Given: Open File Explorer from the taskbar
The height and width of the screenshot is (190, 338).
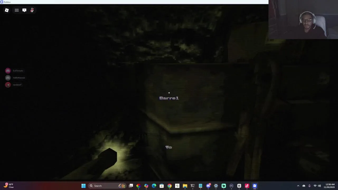Looking at the screenshot, I should [185, 186].
